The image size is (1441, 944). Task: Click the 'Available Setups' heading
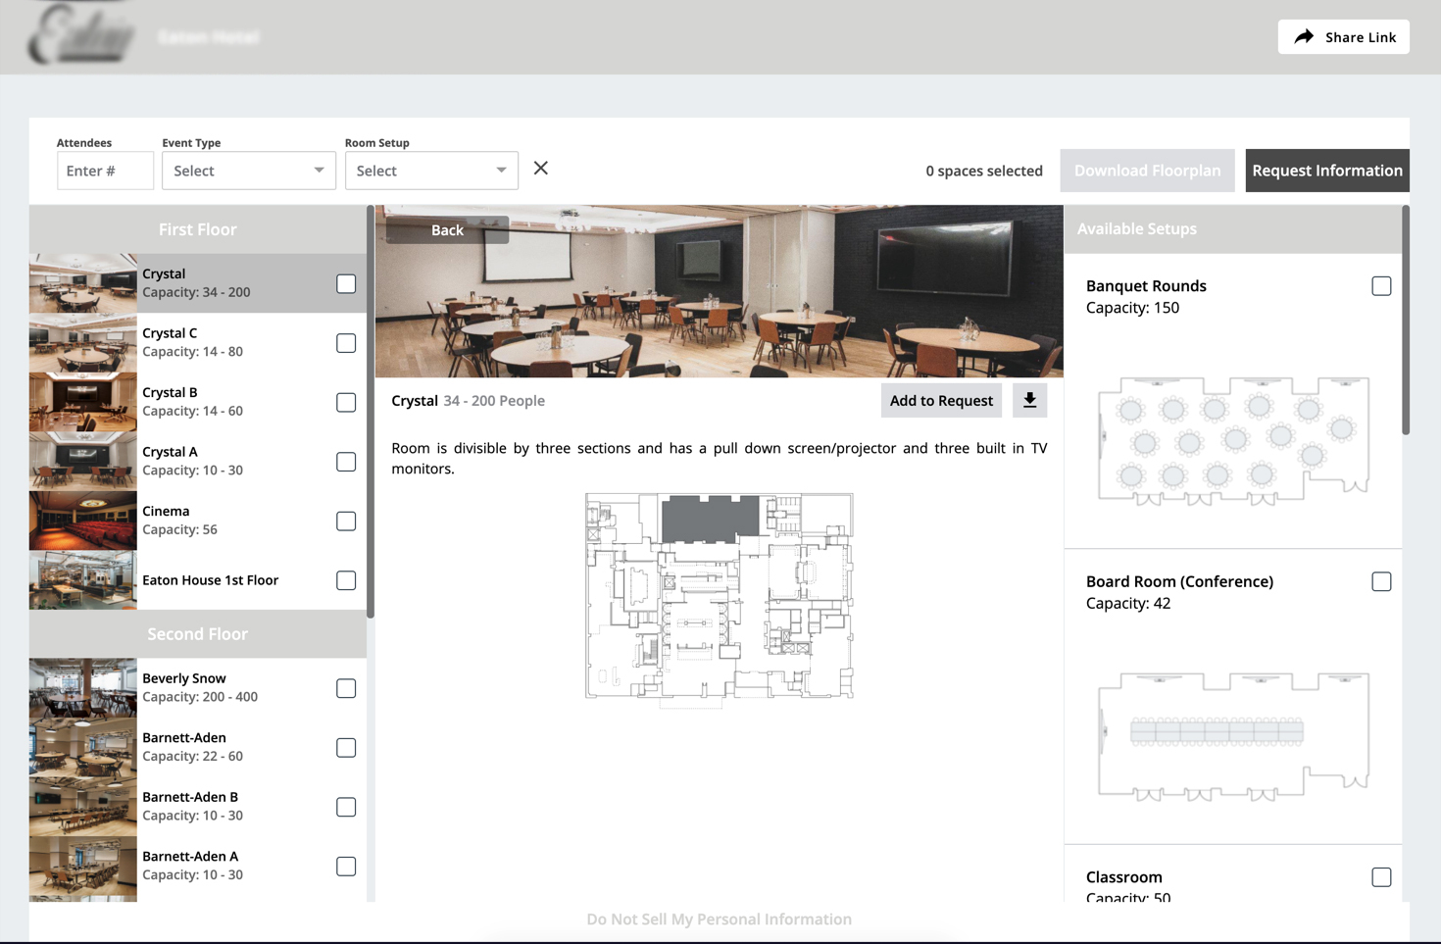tap(1137, 228)
